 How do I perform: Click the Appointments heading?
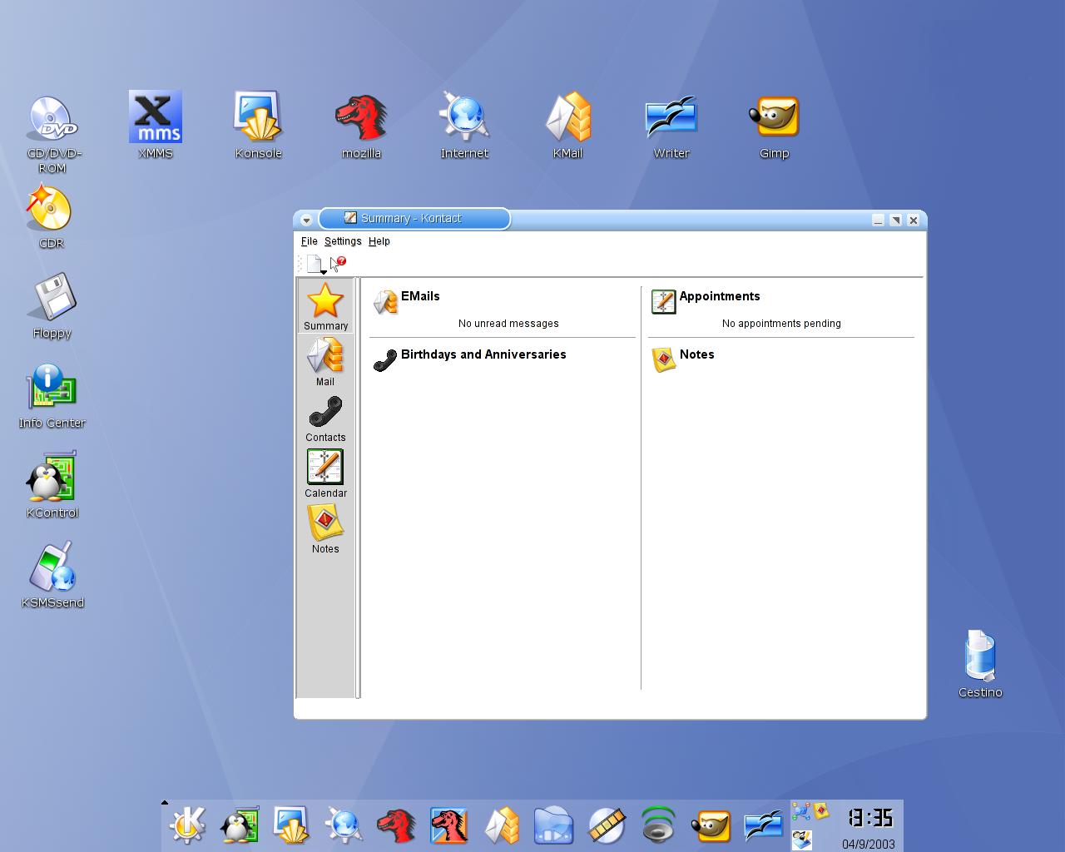point(720,296)
